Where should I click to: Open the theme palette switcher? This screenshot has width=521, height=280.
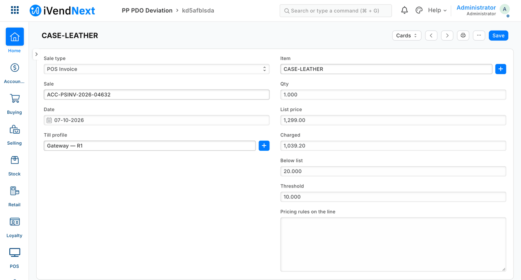click(x=419, y=11)
